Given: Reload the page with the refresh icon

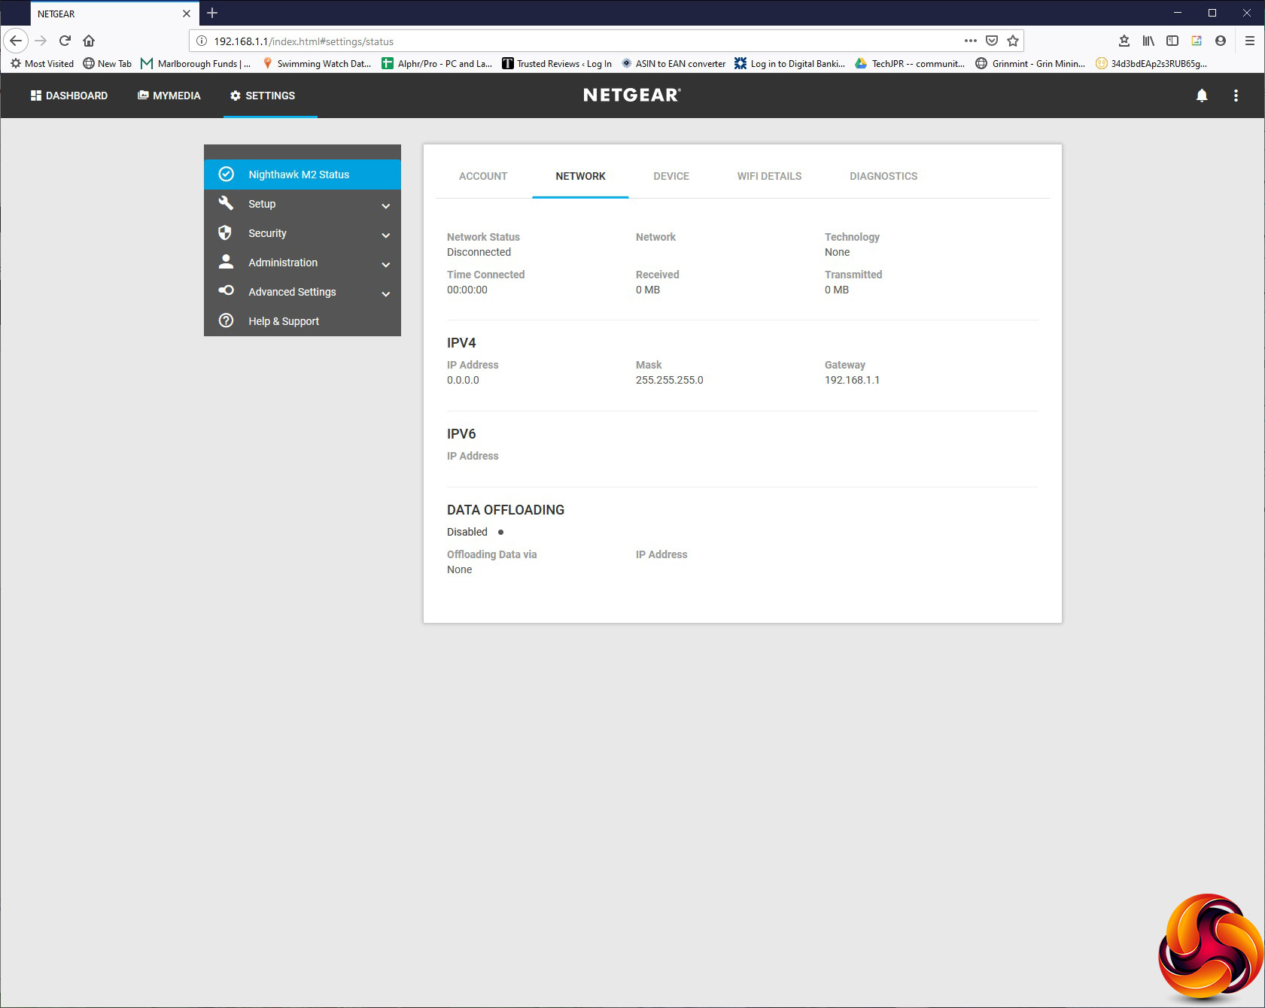Looking at the screenshot, I should pyautogui.click(x=65, y=41).
